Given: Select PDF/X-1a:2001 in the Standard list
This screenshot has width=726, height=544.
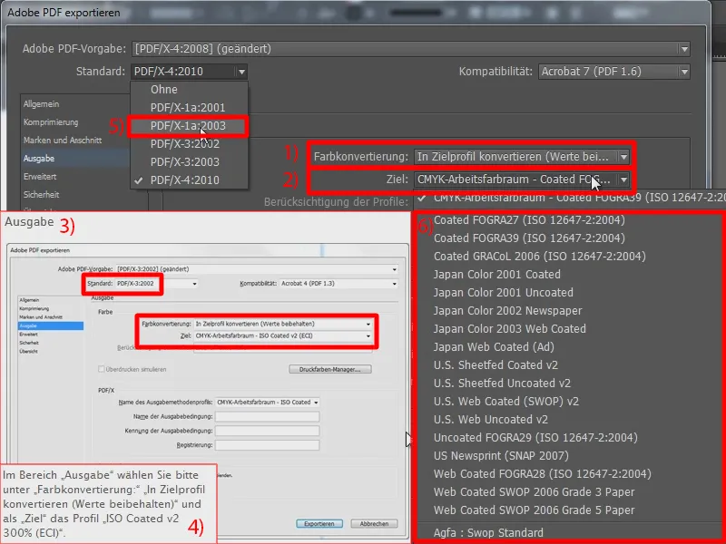Looking at the screenshot, I should (189, 107).
